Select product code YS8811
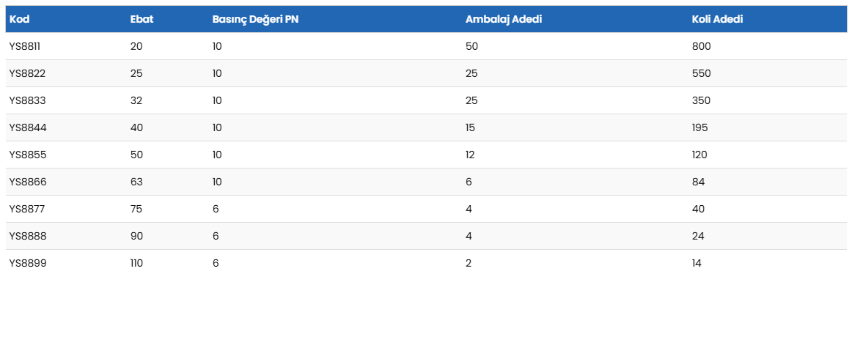Screen dimensions: 852x337 25,46
